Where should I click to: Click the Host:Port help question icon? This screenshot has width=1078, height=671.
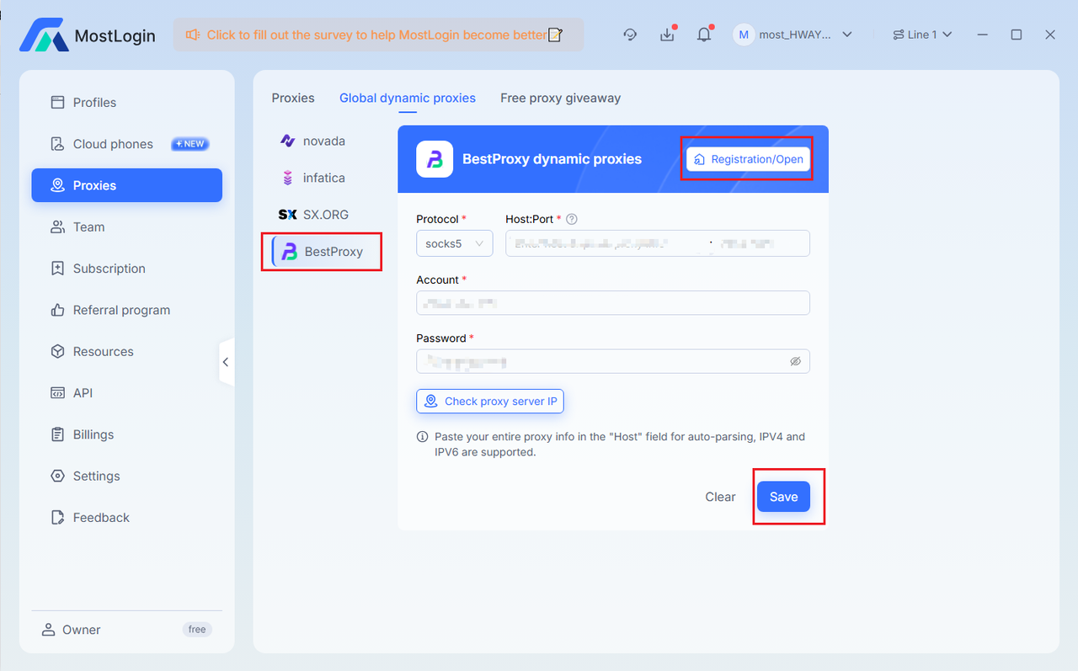pos(572,219)
